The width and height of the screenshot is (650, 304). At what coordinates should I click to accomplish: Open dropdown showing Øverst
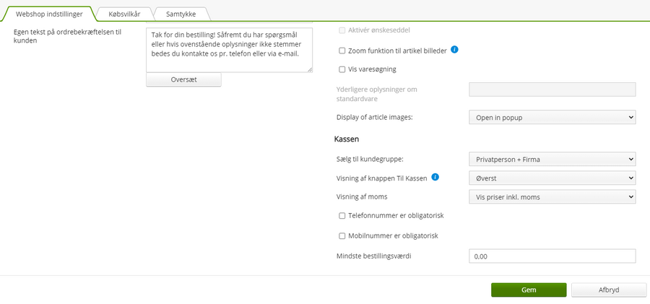(x=552, y=178)
